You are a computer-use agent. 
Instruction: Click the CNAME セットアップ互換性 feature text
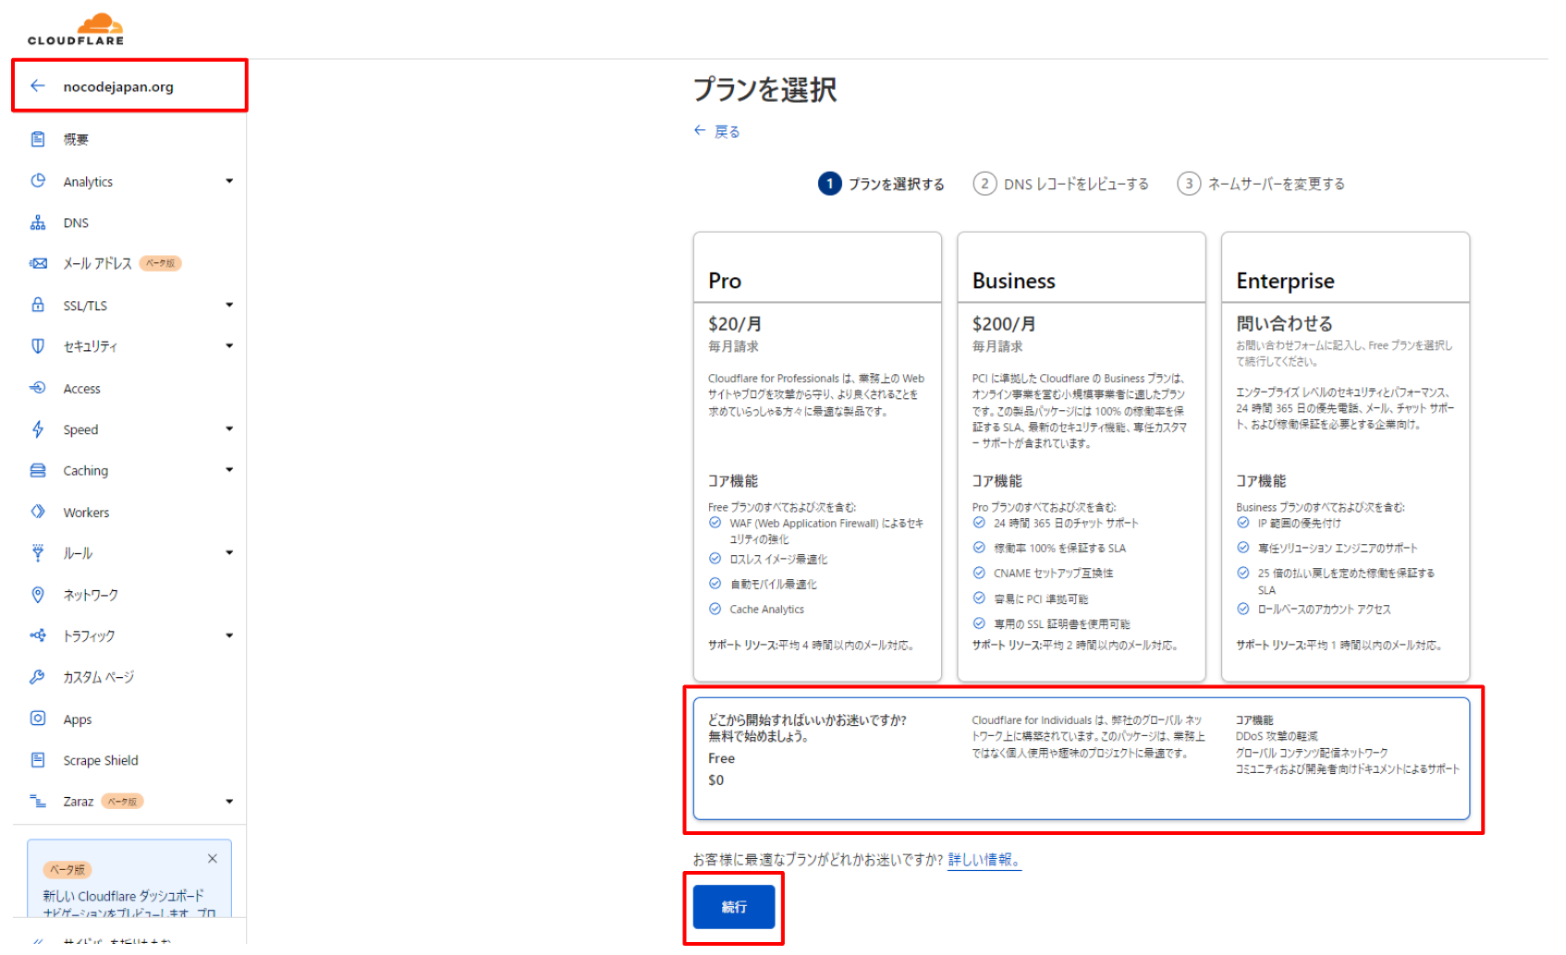point(1053,574)
